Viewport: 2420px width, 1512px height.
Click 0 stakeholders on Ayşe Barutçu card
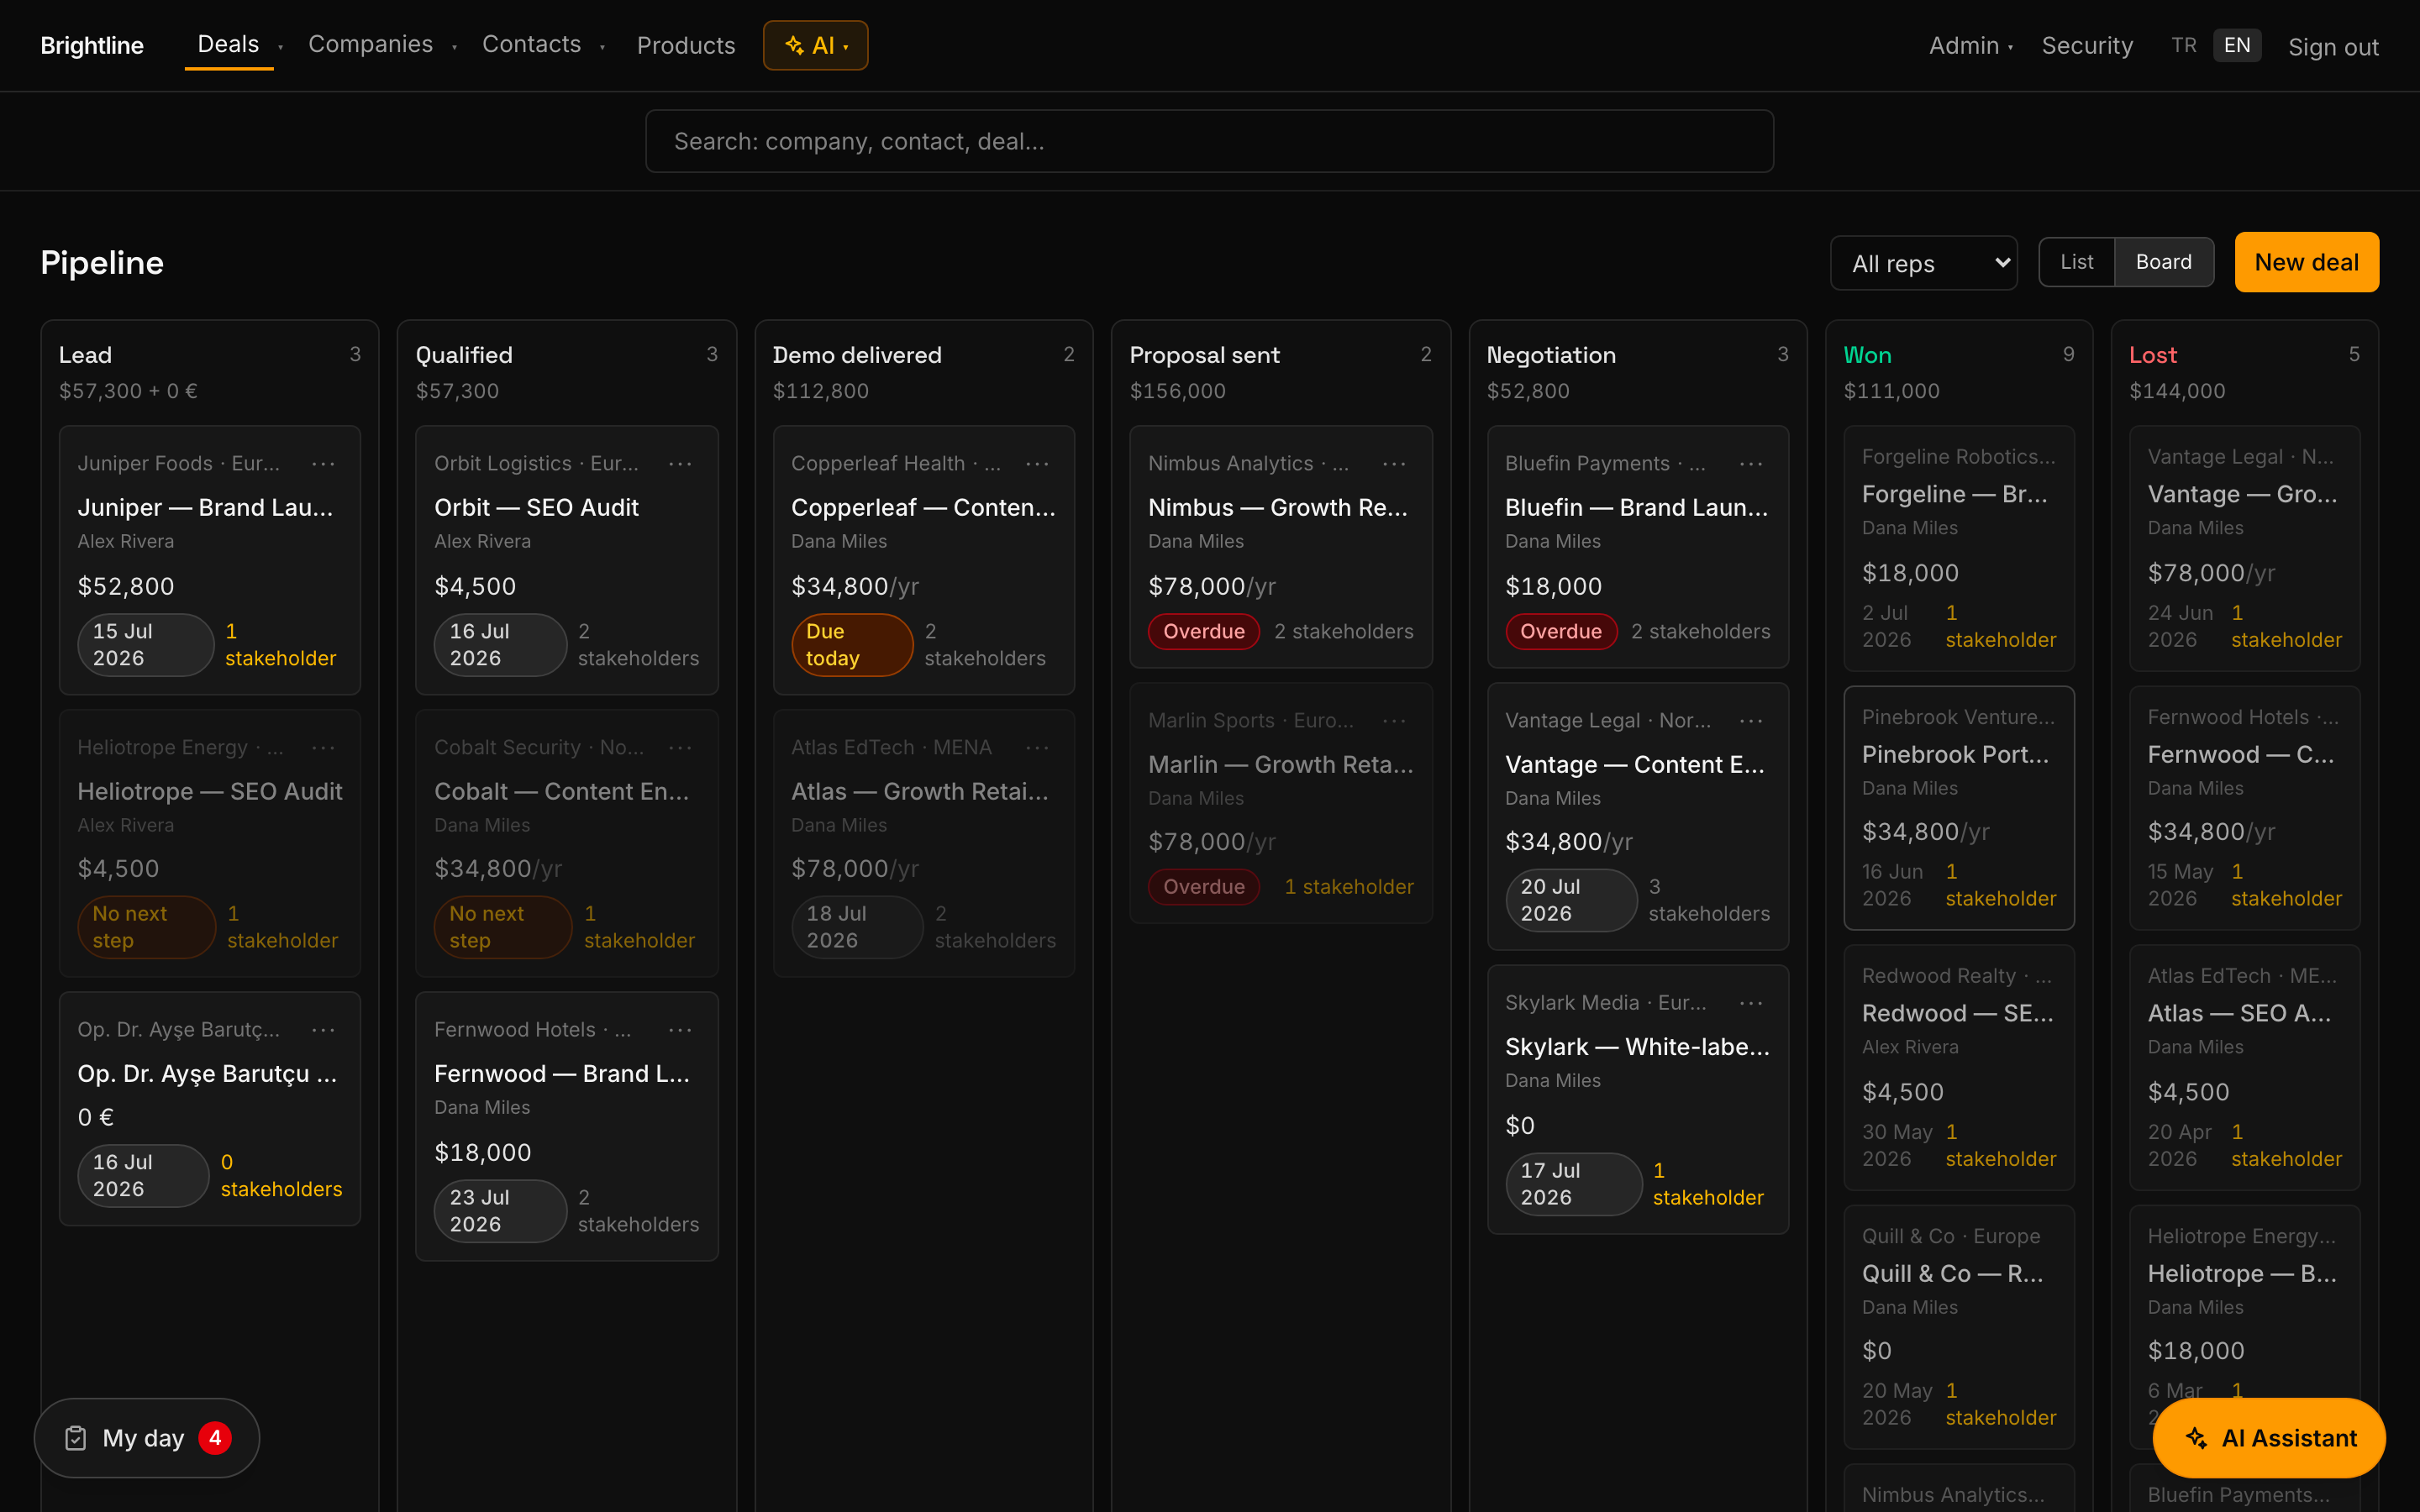click(281, 1176)
